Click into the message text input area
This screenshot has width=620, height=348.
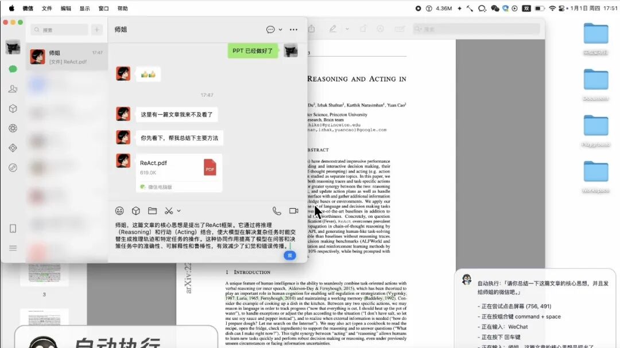tap(206, 236)
